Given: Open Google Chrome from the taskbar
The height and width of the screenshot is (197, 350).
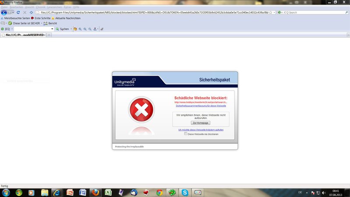Looking at the screenshot, I should 159,193.
